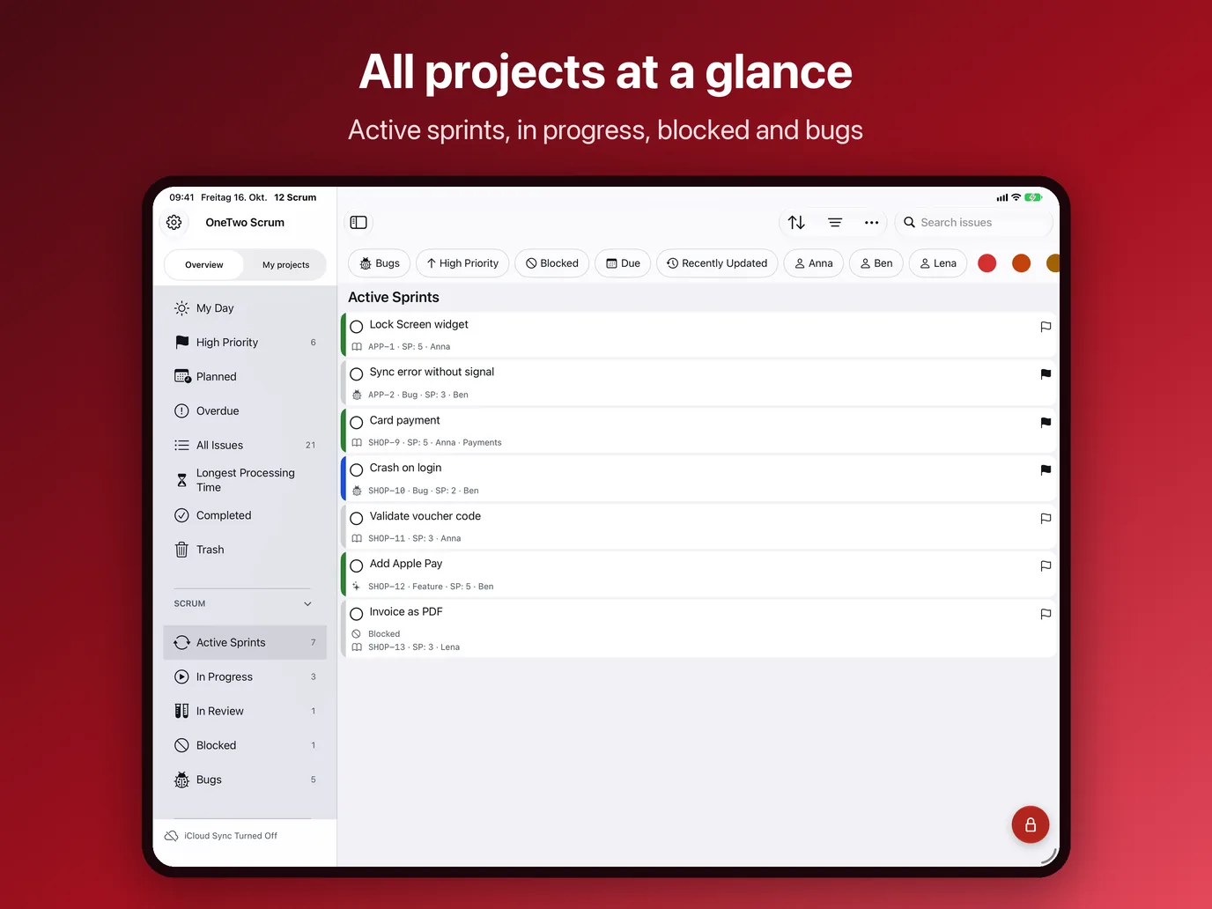Filter by the orange color swatch

click(x=1022, y=263)
